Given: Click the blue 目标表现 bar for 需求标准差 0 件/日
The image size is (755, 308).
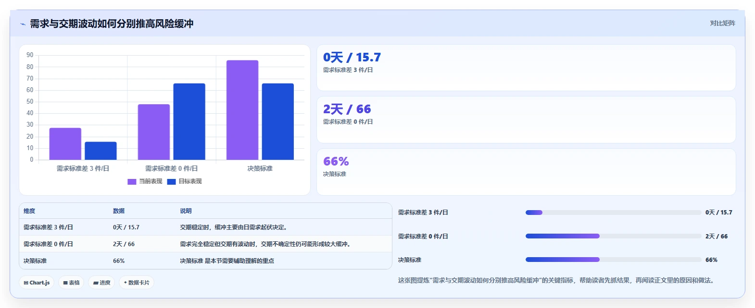Looking at the screenshot, I should 189,122.
